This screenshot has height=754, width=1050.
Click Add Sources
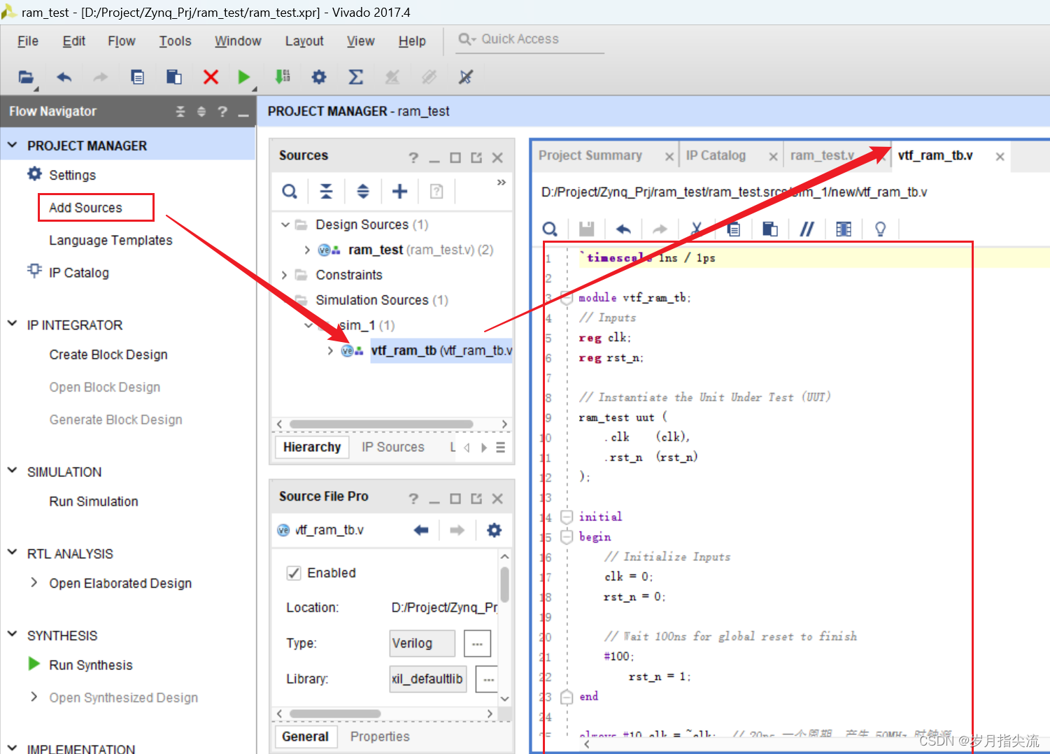[x=85, y=208]
